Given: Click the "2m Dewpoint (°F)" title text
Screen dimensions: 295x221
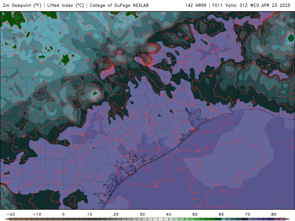Looking at the screenshot, I should tap(22, 6).
